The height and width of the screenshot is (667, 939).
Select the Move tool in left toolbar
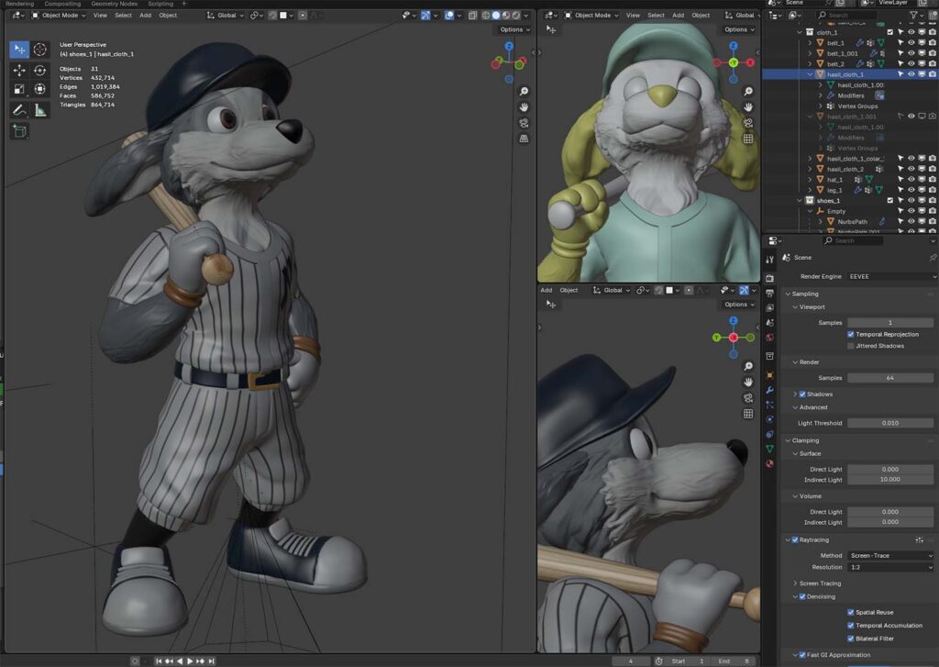click(x=19, y=70)
